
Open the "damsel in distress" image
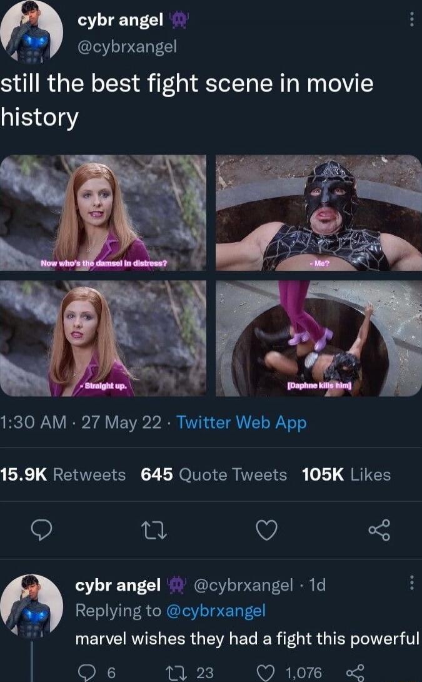point(103,213)
